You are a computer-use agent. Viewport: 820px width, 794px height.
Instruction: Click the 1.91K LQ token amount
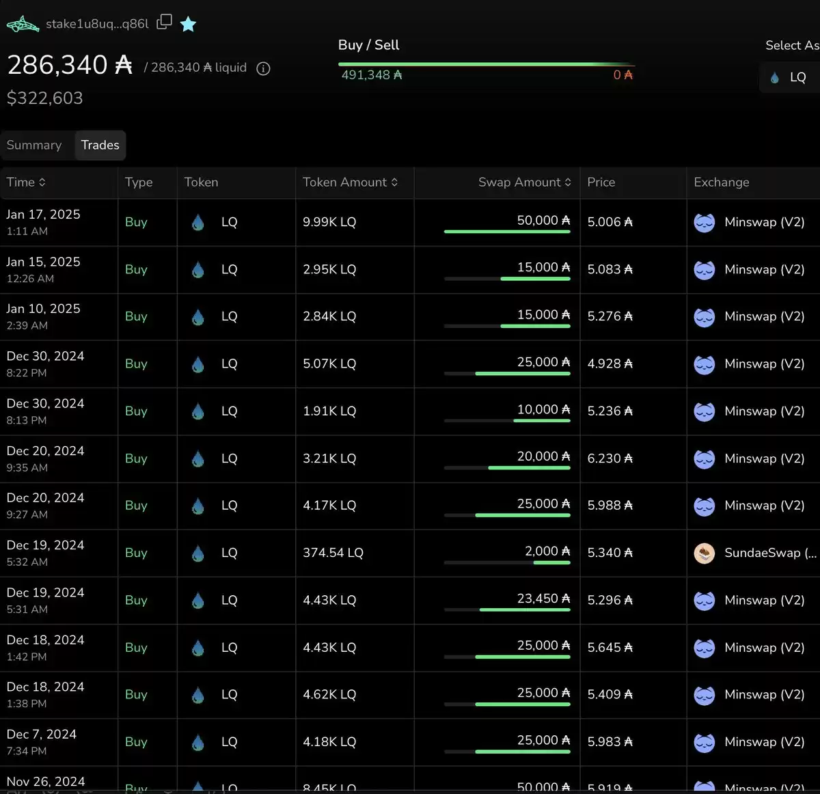click(329, 411)
